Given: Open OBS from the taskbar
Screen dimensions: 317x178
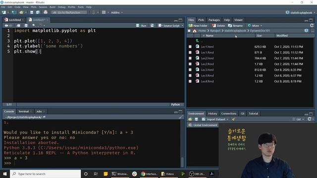Looking at the screenshot, I should [197, 174].
